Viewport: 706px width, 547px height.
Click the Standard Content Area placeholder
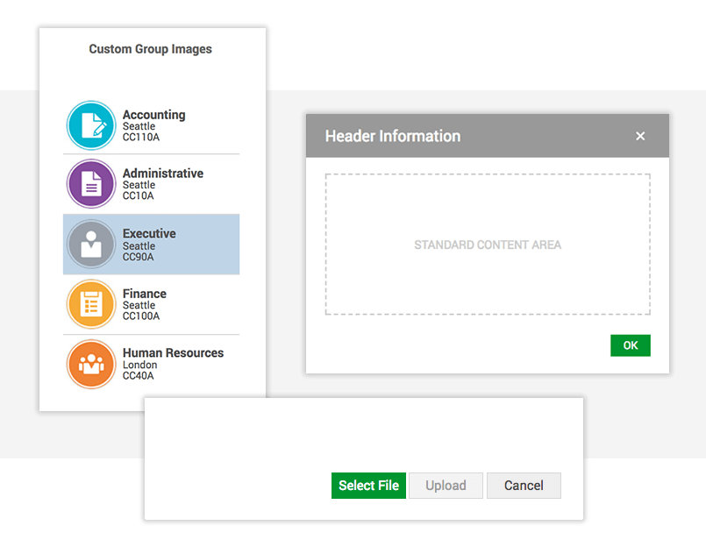click(488, 245)
